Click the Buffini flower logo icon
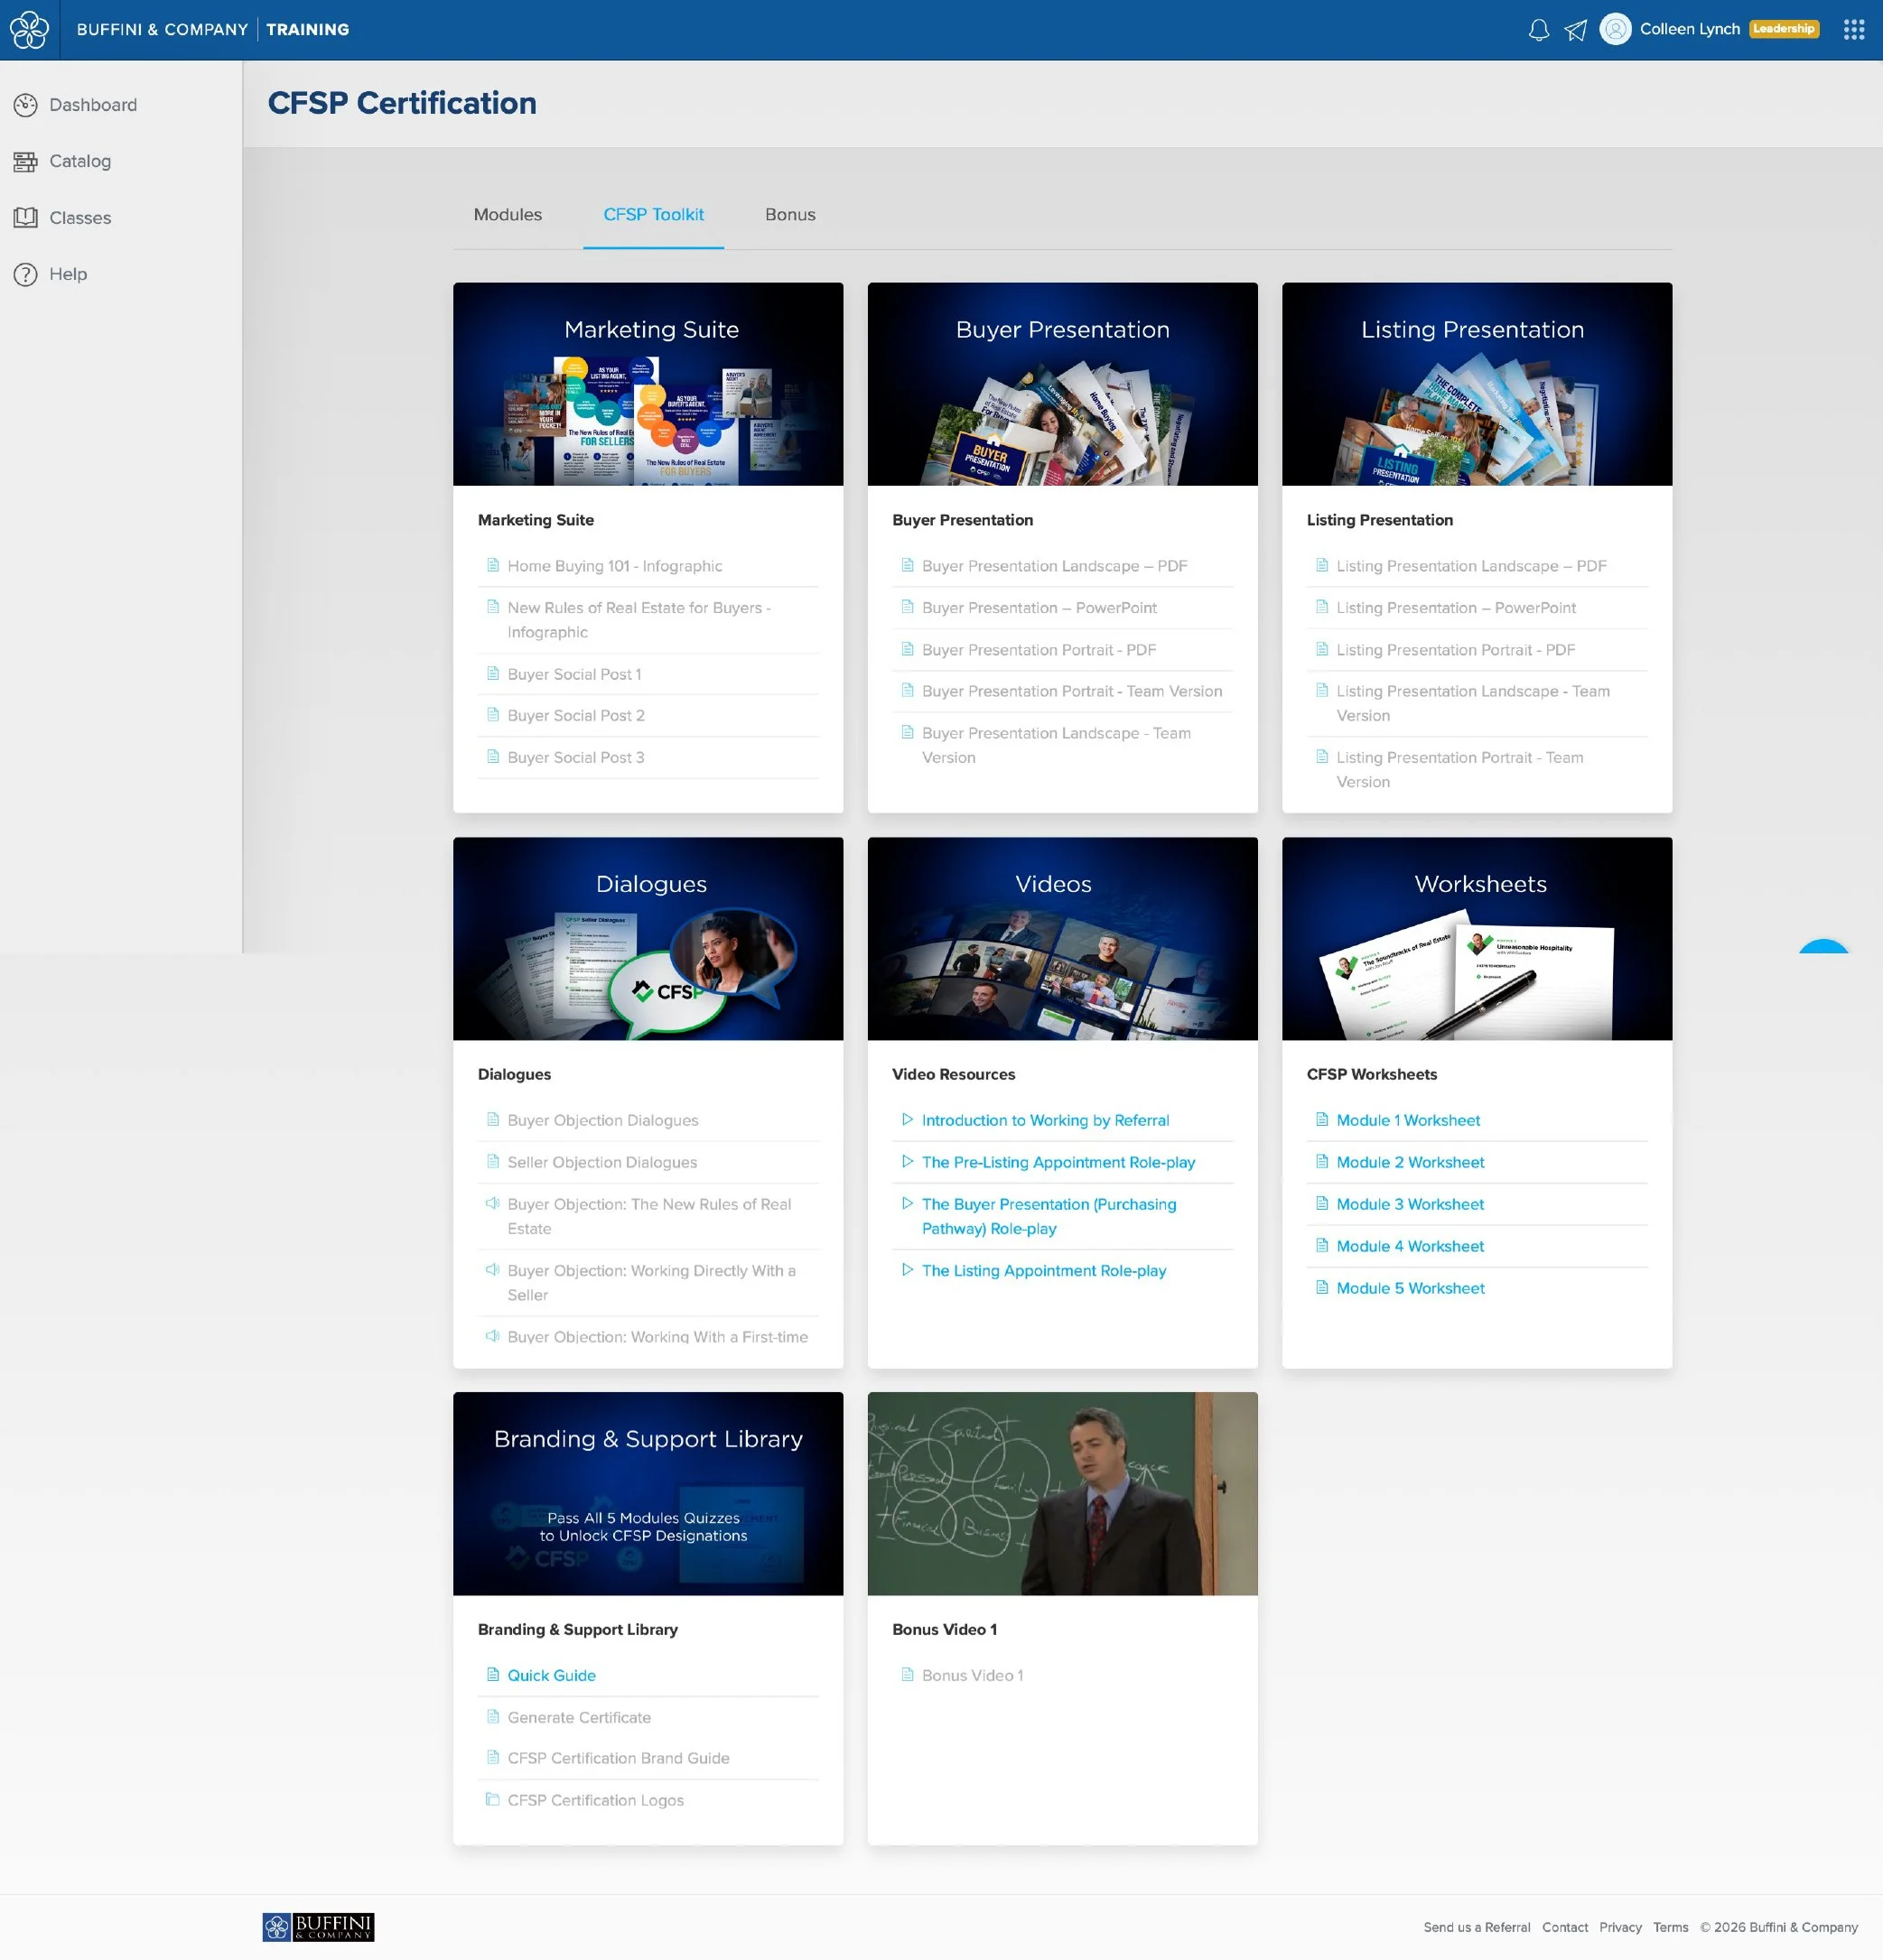 point(29,30)
